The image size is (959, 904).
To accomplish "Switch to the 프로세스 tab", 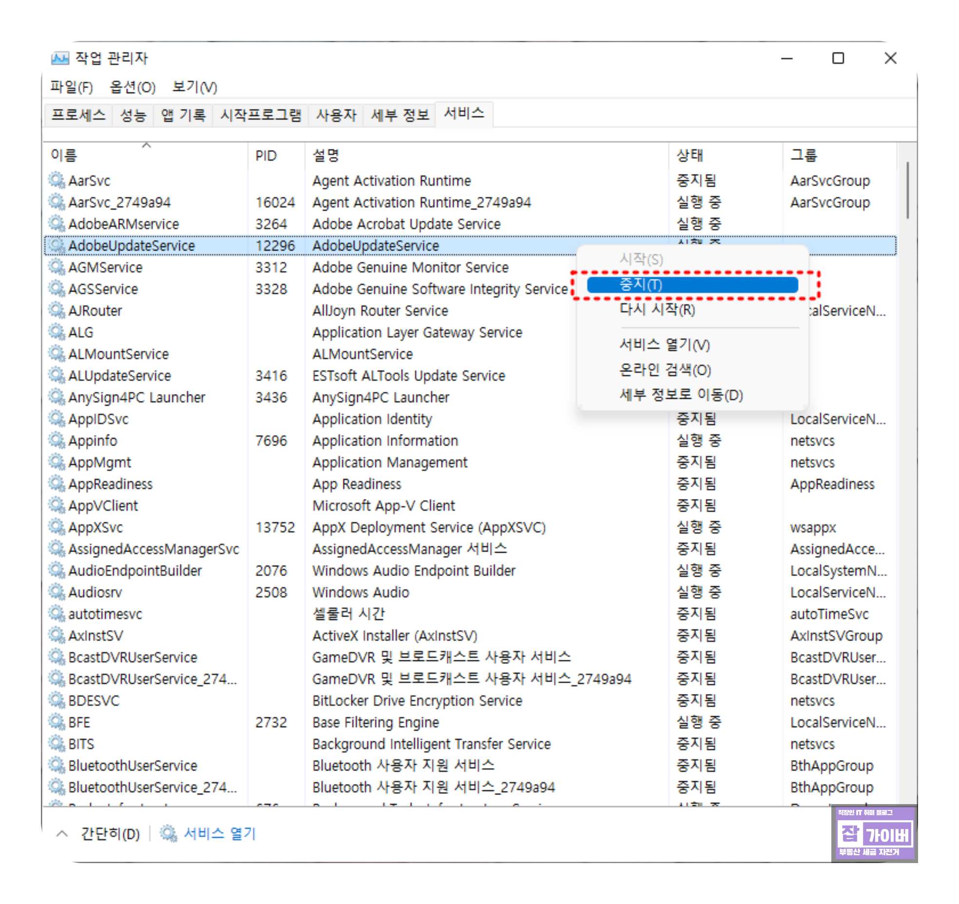I will coord(78,115).
